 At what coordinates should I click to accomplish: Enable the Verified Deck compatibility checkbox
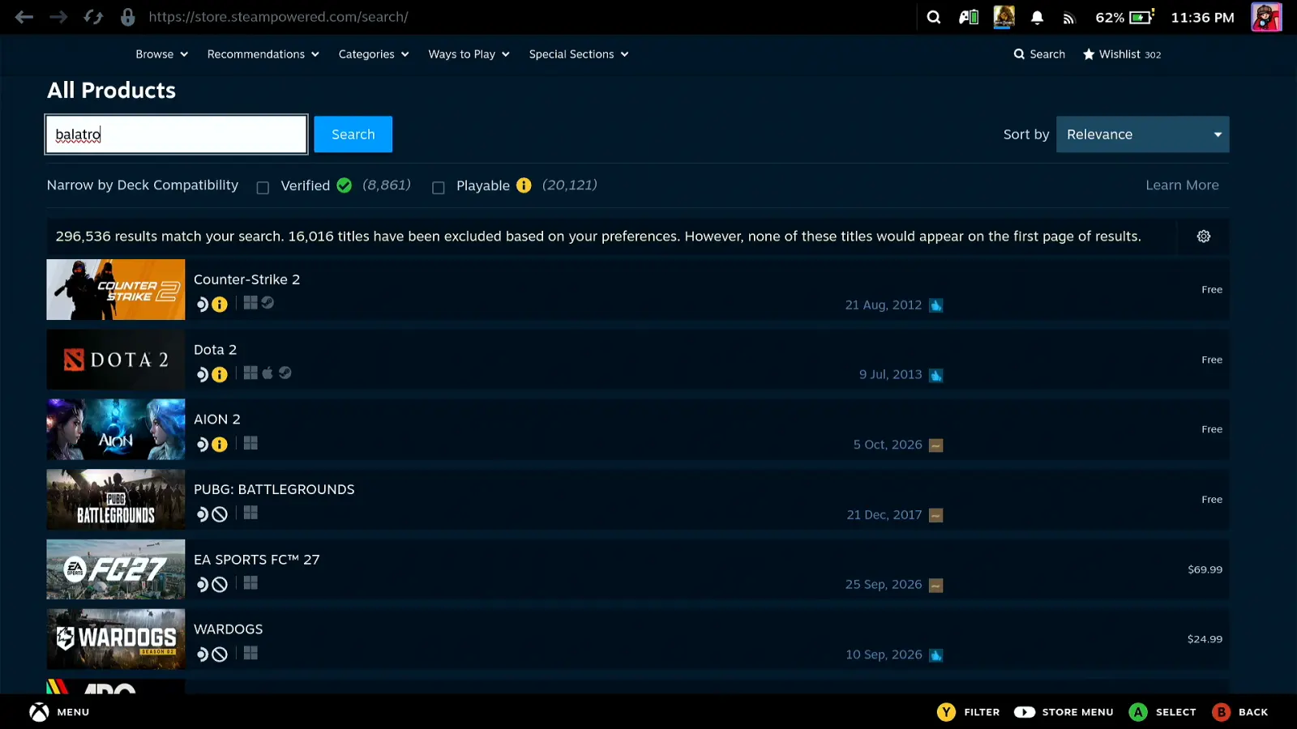point(263,188)
